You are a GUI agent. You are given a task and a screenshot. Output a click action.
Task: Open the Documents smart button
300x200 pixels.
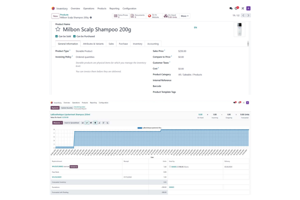(x=137, y=16)
